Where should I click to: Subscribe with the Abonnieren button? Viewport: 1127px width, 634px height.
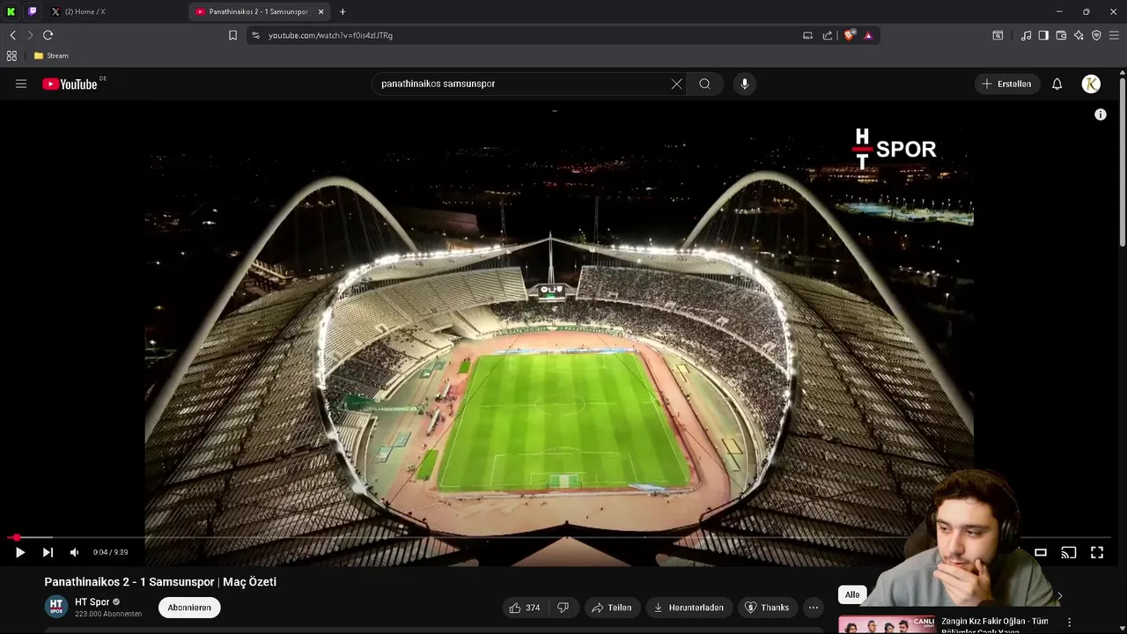click(x=189, y=608)
